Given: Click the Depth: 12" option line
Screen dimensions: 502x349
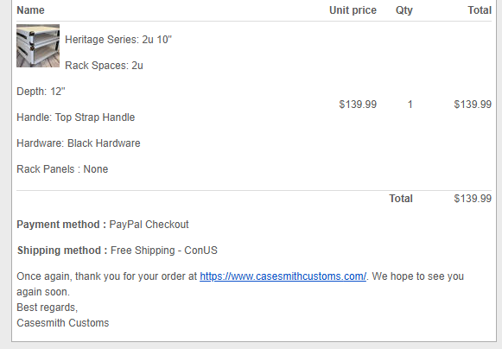Looking at the screenshot, I should pos(41,92).
